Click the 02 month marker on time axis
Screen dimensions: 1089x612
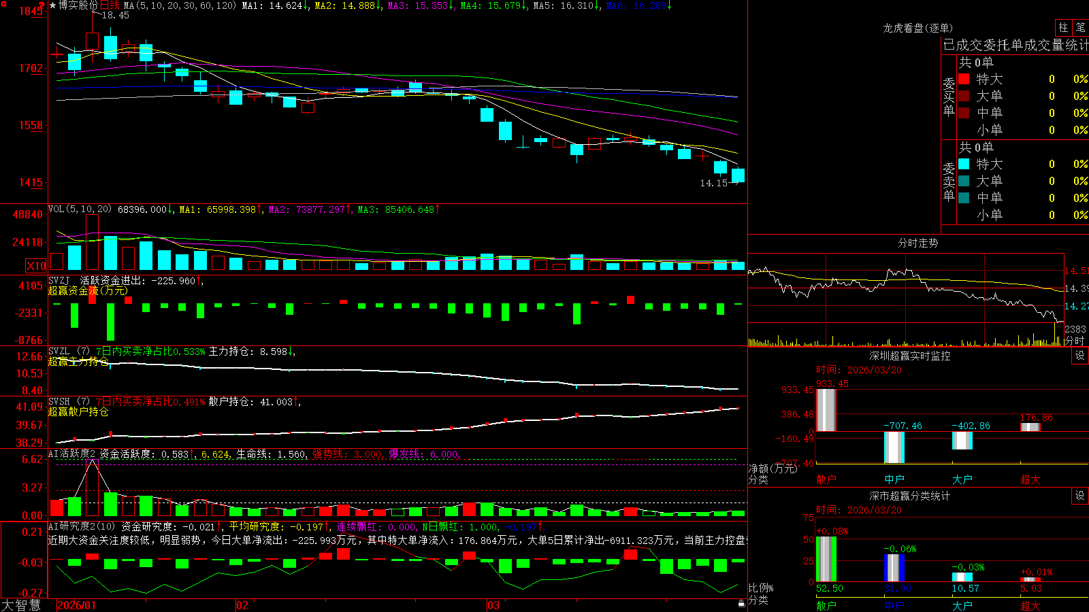coord(242,605)
